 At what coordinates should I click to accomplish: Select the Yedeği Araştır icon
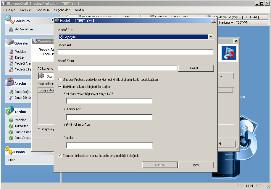(x=11, y=63)
